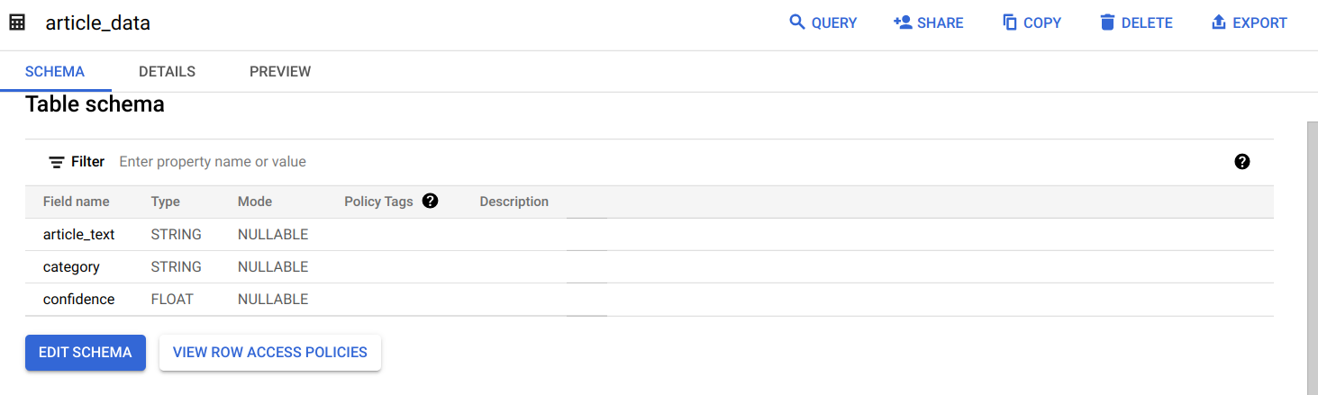Click the Field name column header
Viewport: 1318px width, 395px height.
pos(77,202)
